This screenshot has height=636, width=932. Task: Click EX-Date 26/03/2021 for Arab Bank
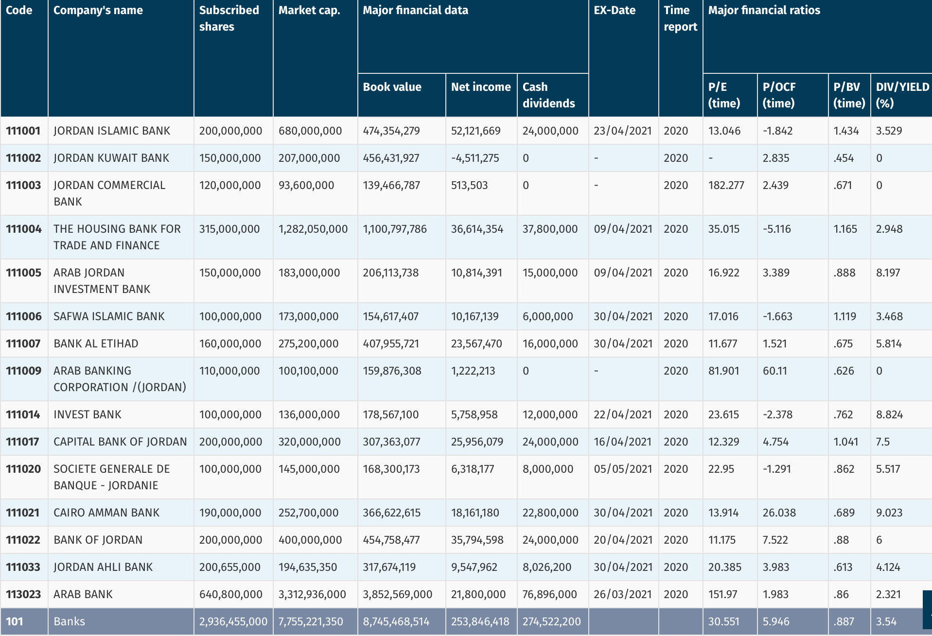pyautogui.click(x=623, y=594)
